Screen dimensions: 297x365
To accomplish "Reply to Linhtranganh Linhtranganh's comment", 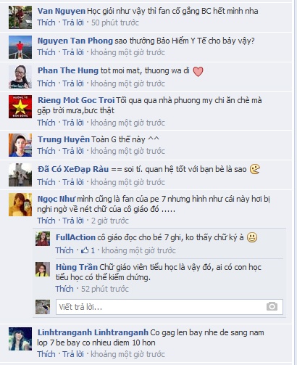I will tap(73, 354).
